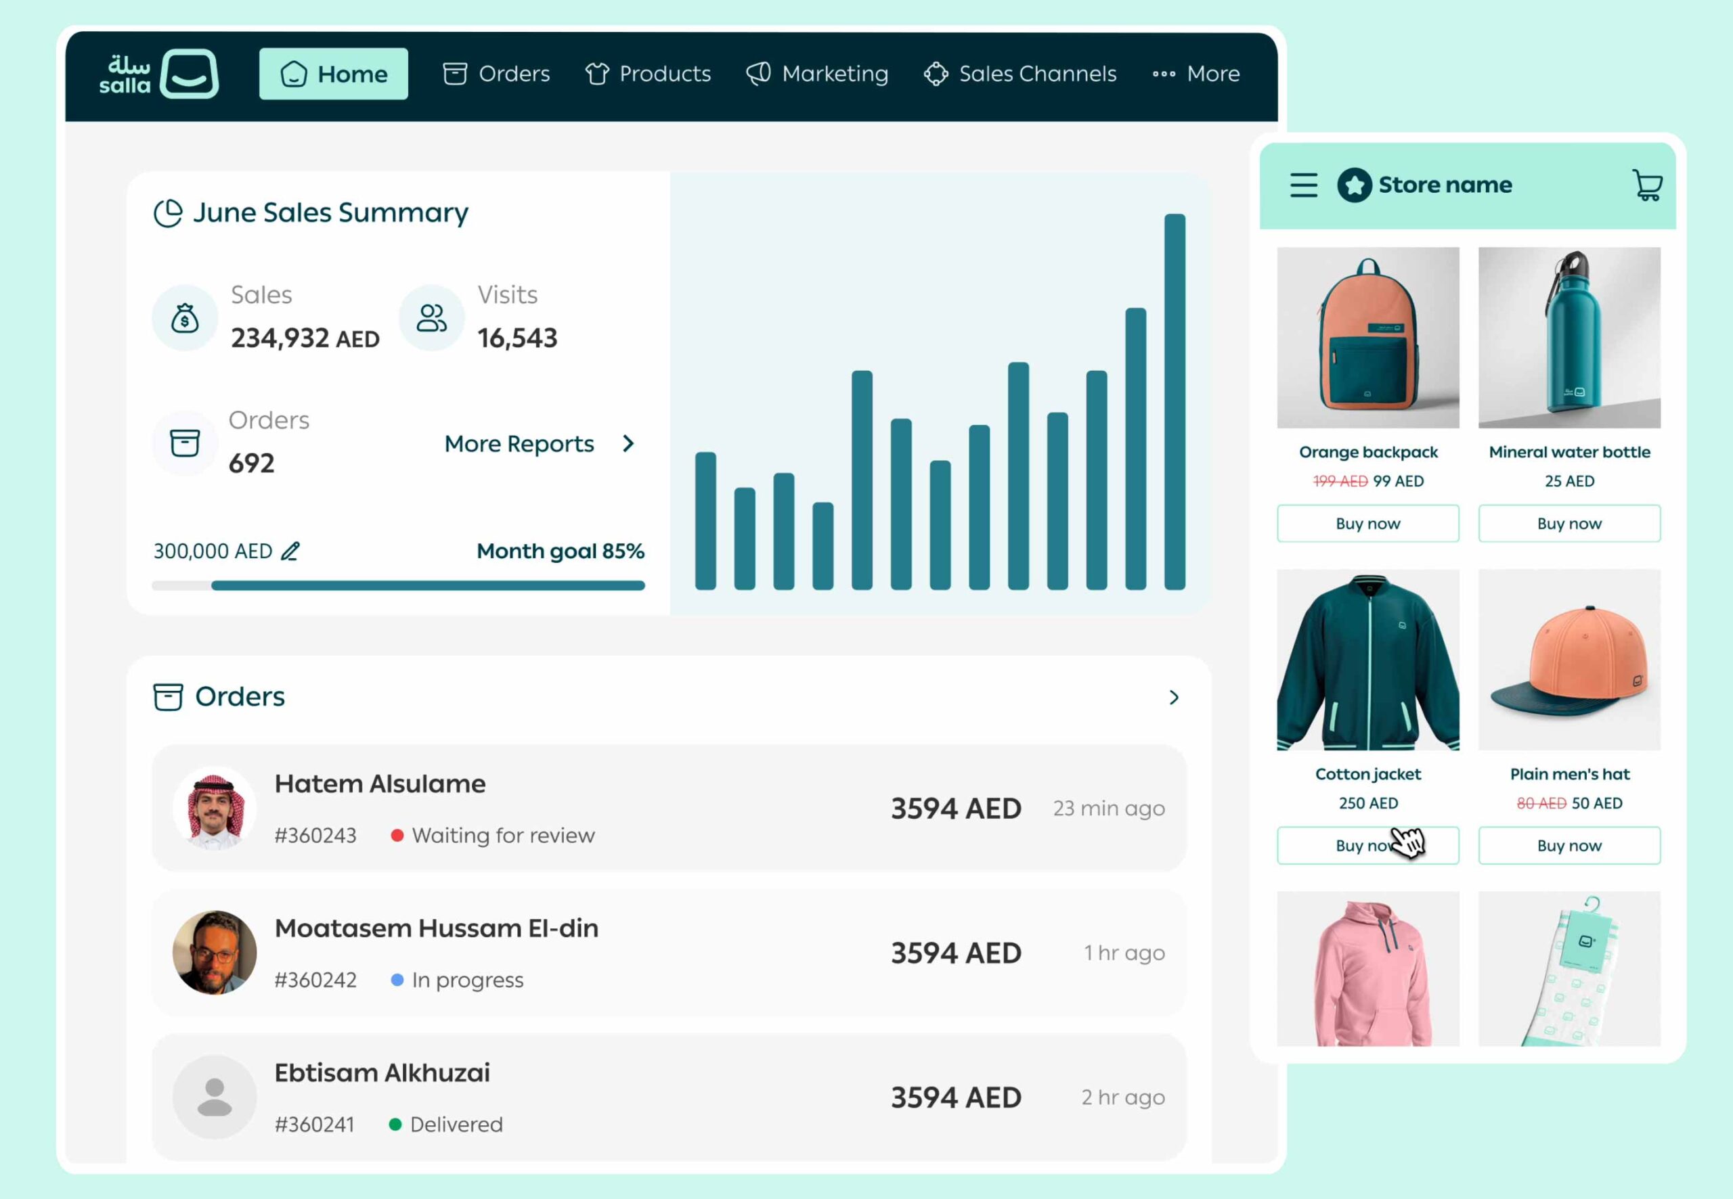Open the More Reports link
The image size is (1733, 1199).
click(519, 444)
